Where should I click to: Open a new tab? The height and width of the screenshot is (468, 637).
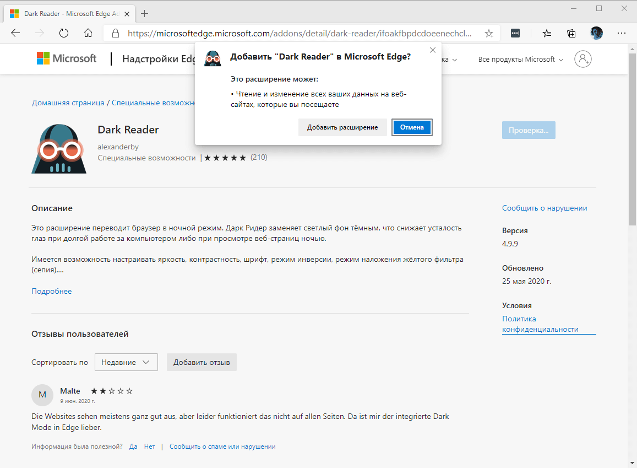(x=144, y=13)
